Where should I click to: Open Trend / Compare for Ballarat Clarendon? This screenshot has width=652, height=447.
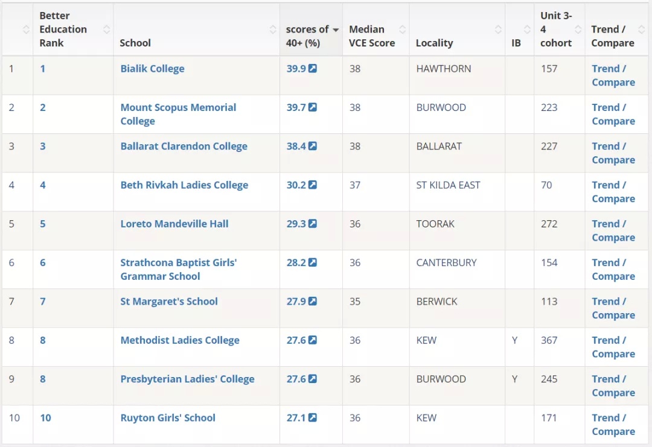point(613,153)
